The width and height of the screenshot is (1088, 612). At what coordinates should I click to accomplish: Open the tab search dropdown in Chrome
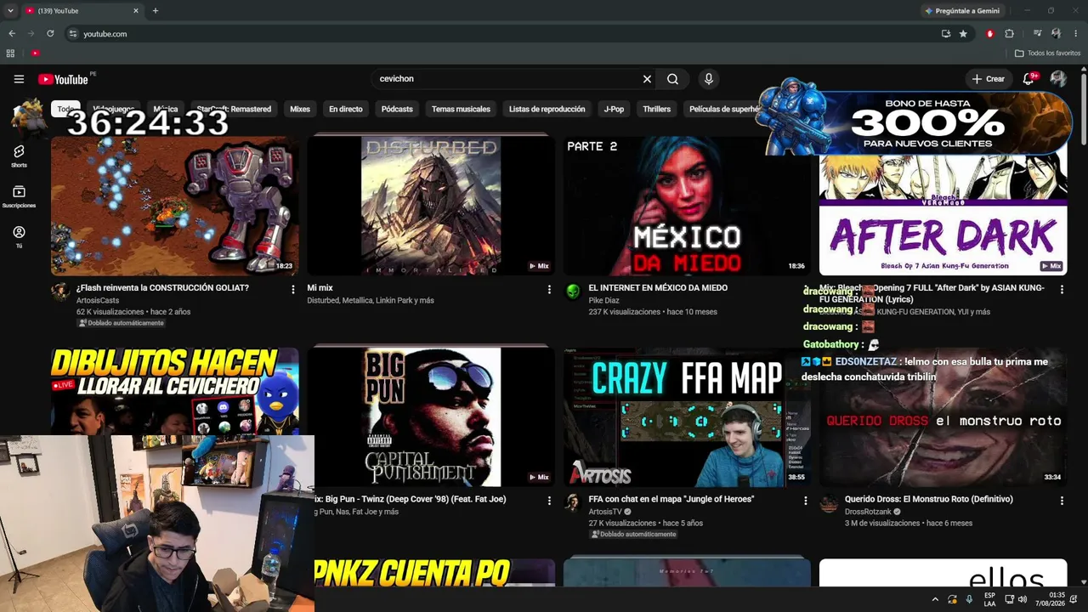pos(10,11)
